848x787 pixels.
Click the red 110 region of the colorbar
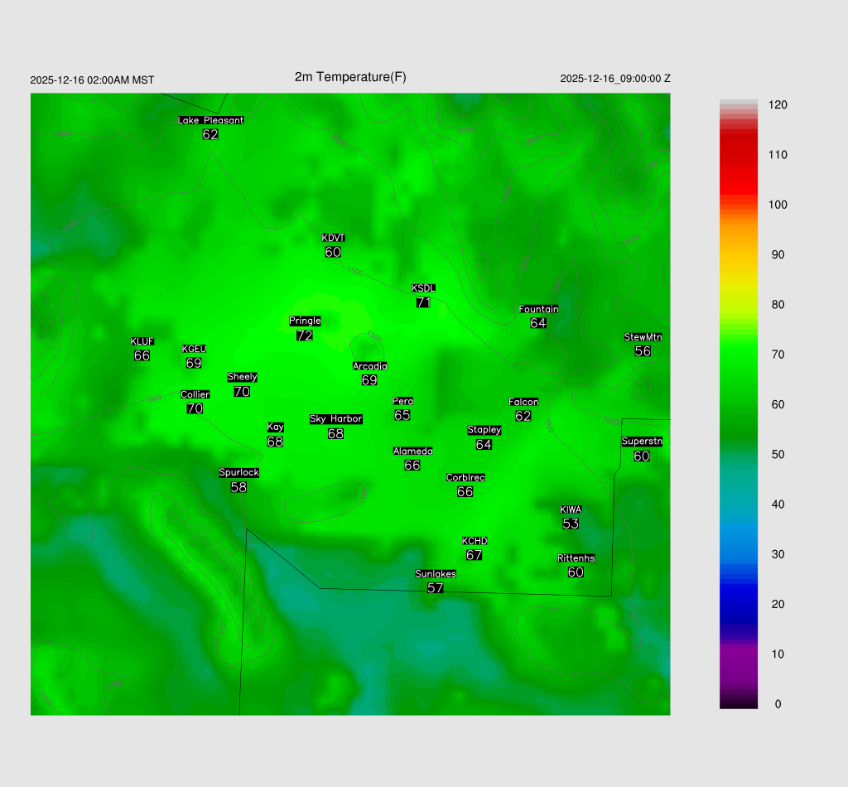click(x=739, y=155)
